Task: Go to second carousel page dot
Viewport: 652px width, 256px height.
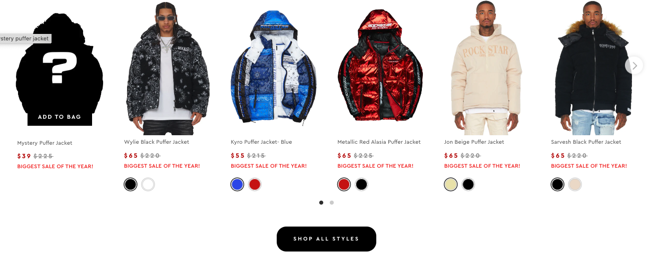Action: pos(332,203)
